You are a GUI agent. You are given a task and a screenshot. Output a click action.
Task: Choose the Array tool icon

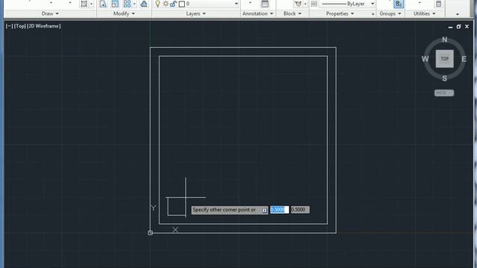click(x=127, y=4)
